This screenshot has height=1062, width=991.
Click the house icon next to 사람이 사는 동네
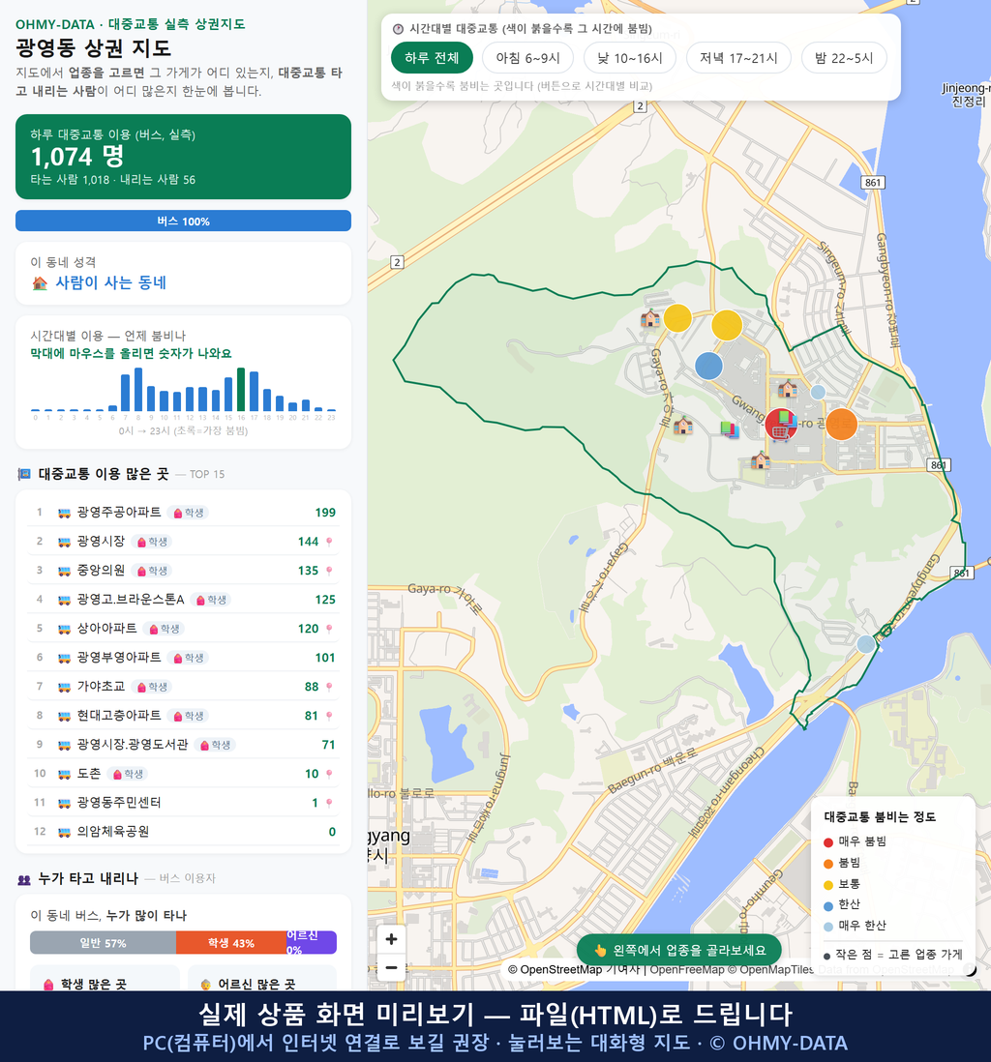40,283
